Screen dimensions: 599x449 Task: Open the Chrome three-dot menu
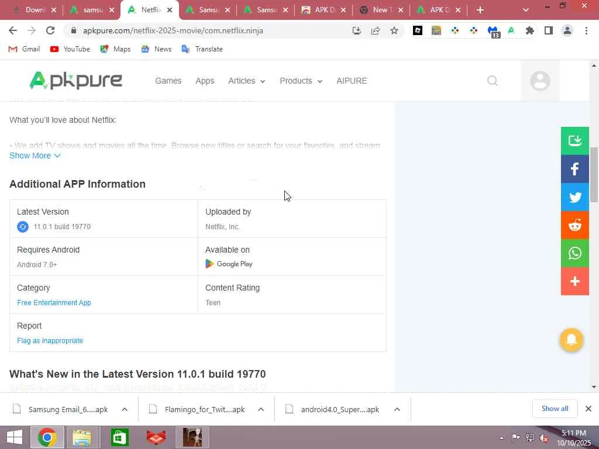click(586, 30)
